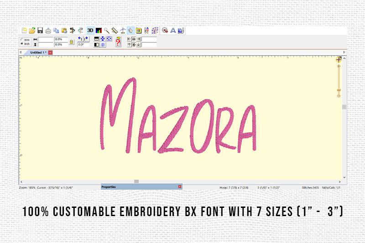This screenshot has height=243, width=365.
Task: Flip the design horizontally
Action: click(97, 45)
